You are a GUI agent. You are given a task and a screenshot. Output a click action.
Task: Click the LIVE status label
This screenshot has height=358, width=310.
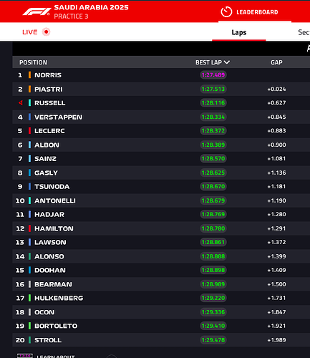tap(30, 32)
